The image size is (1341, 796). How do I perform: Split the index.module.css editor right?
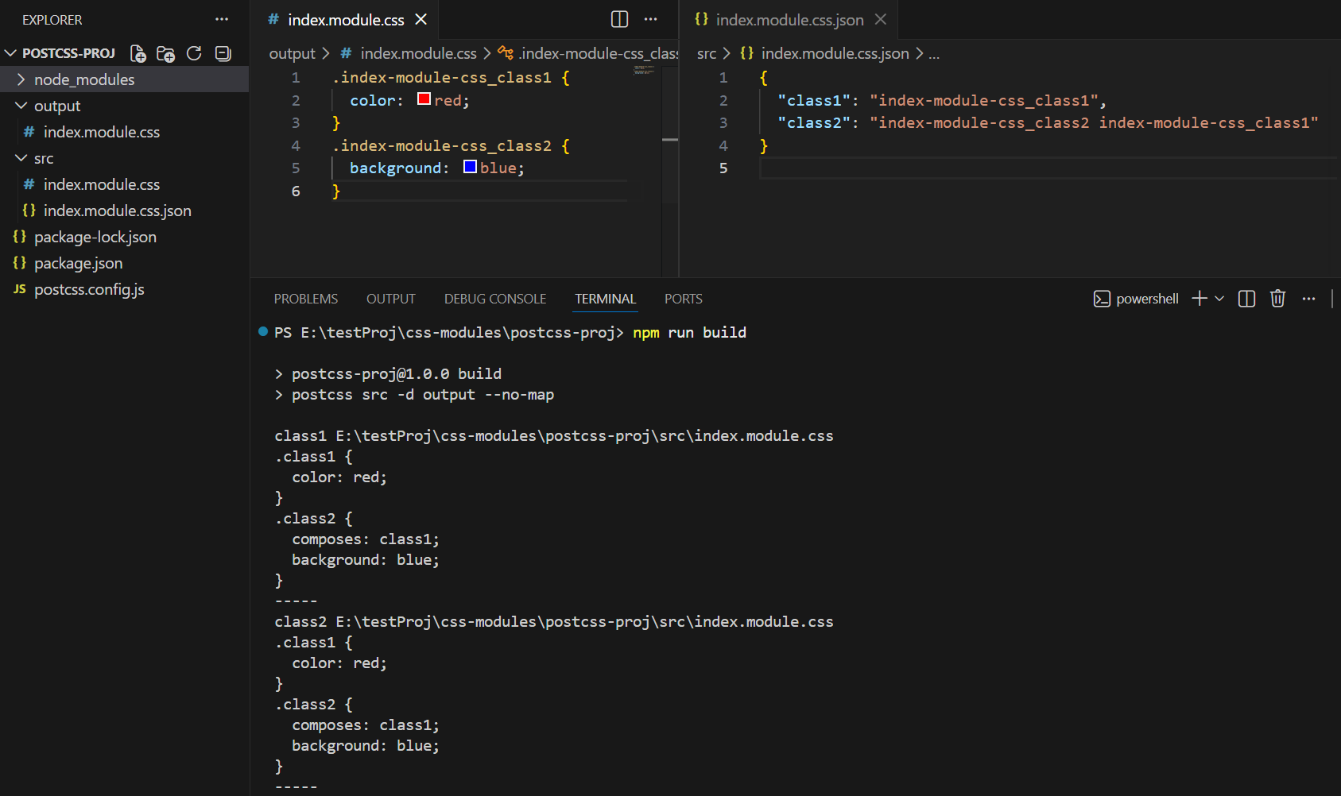tap(619, 20)
